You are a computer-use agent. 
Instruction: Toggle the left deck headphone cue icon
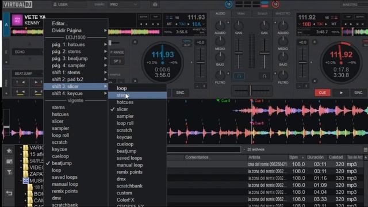pos(239,76)
